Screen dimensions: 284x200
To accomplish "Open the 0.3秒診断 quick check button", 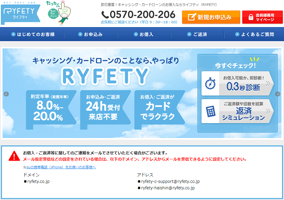I will (237, 83).
